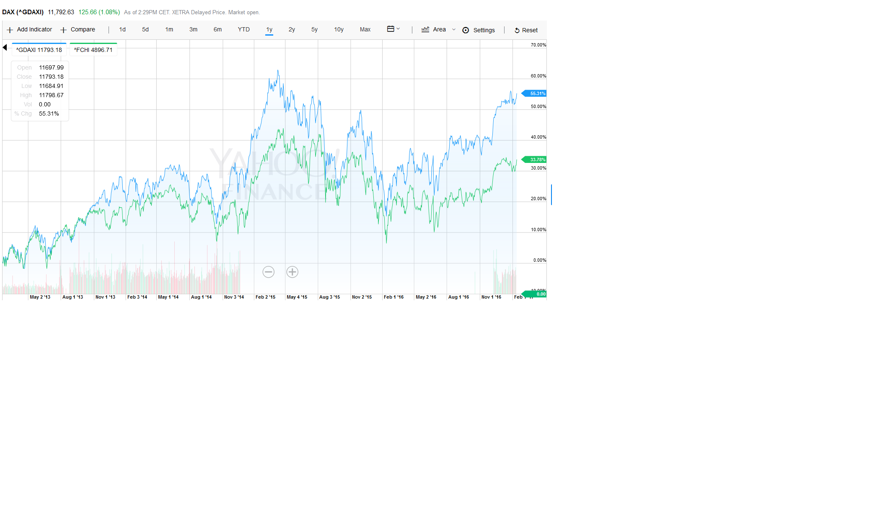Click the plus icon beside Add Indicator
Screen dimensions: 880x526
[10, 30]
